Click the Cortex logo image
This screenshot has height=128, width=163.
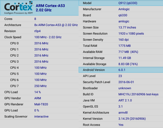19,8
